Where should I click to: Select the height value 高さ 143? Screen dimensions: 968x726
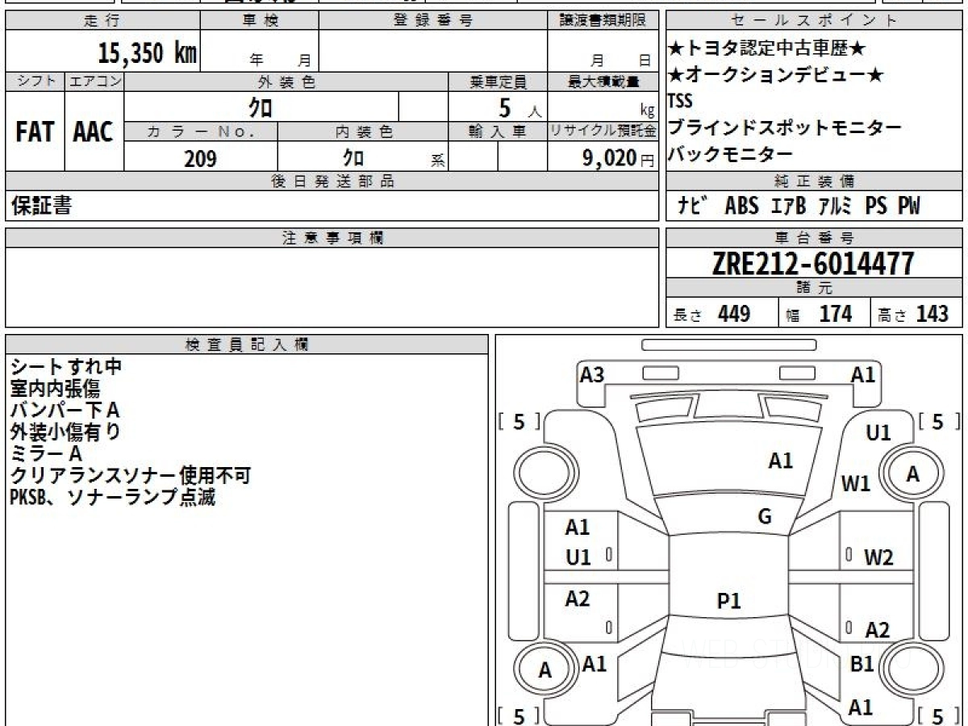(915, 314)
